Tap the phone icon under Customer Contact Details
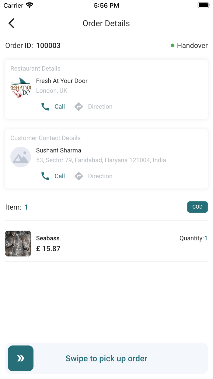 pos(45,176)
